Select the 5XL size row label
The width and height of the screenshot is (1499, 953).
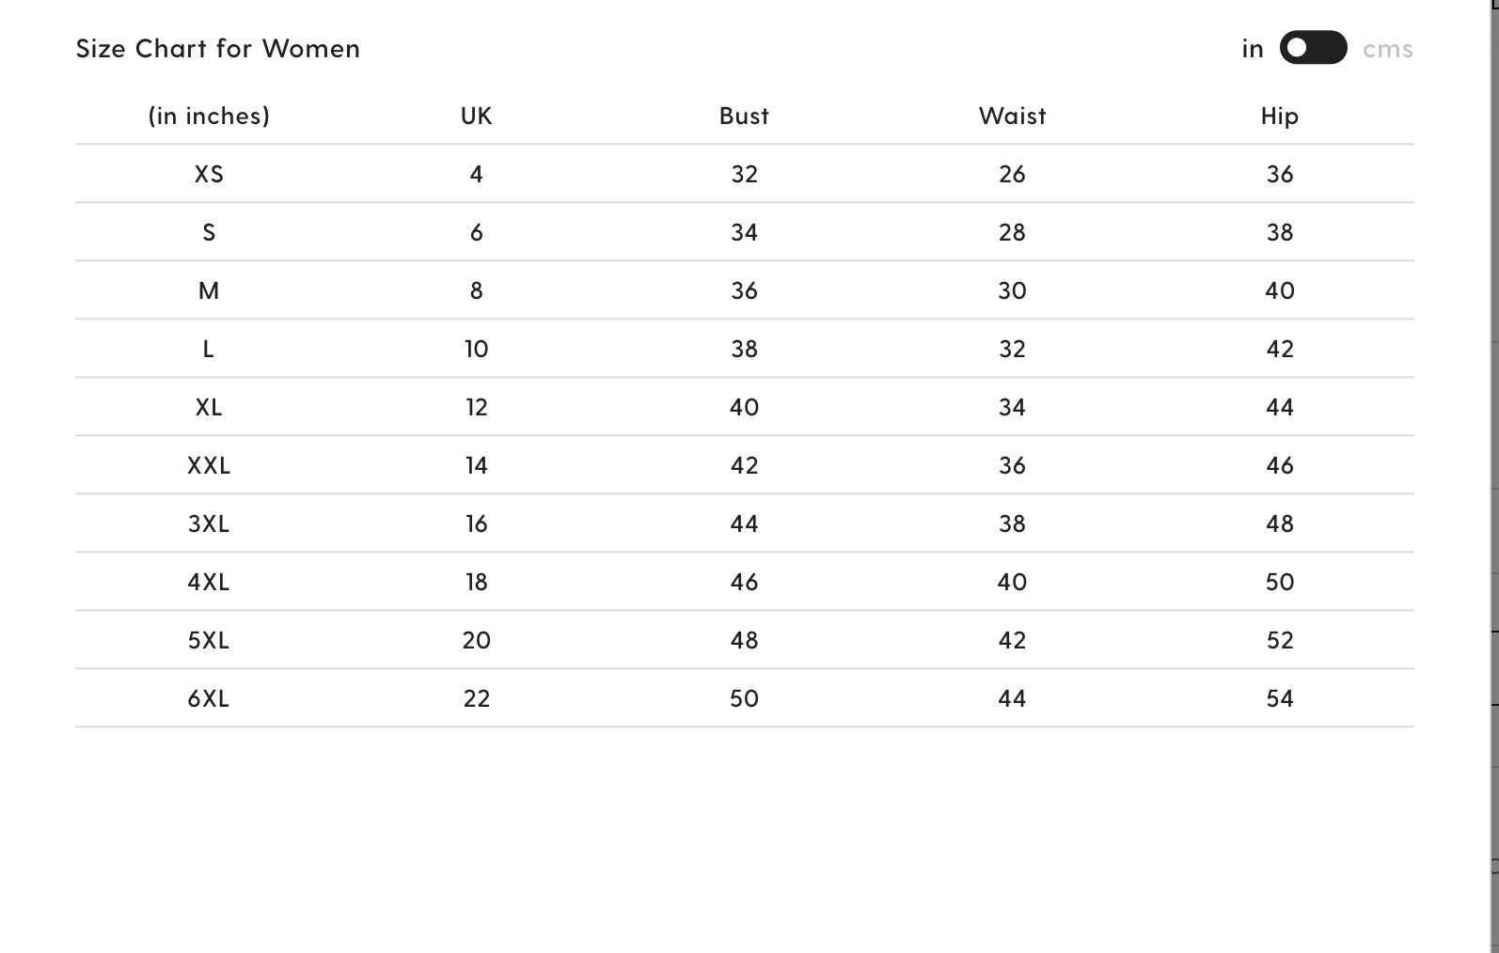(x=209, y=640)
